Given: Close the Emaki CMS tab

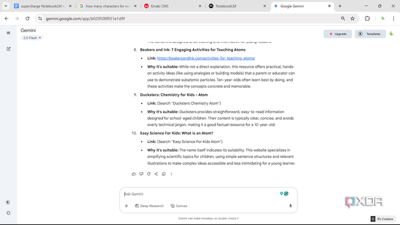Looking at the screenshot, I should click(x=200, y=6).
